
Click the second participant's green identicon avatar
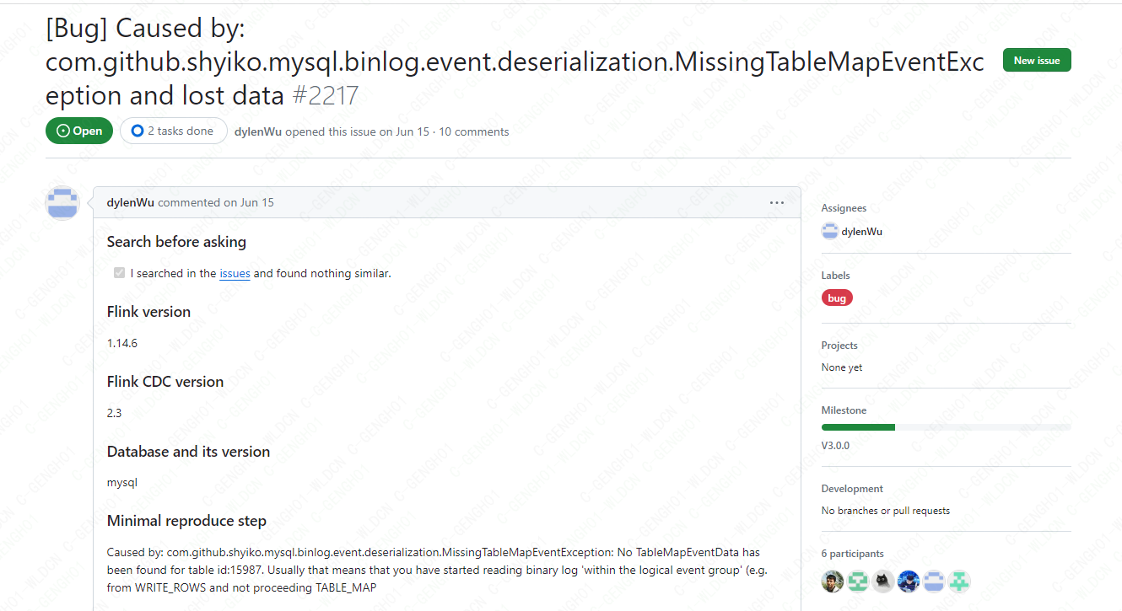pos(858,581)
